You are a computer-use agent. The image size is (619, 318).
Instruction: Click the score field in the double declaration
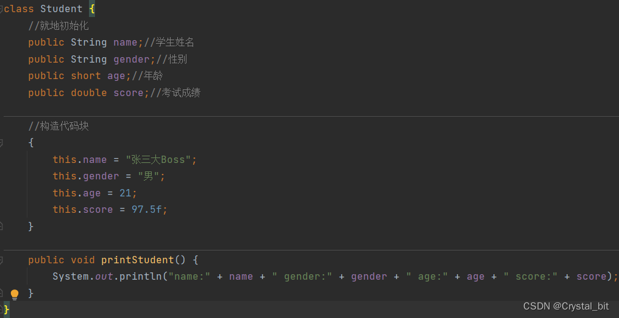point(129,93)
